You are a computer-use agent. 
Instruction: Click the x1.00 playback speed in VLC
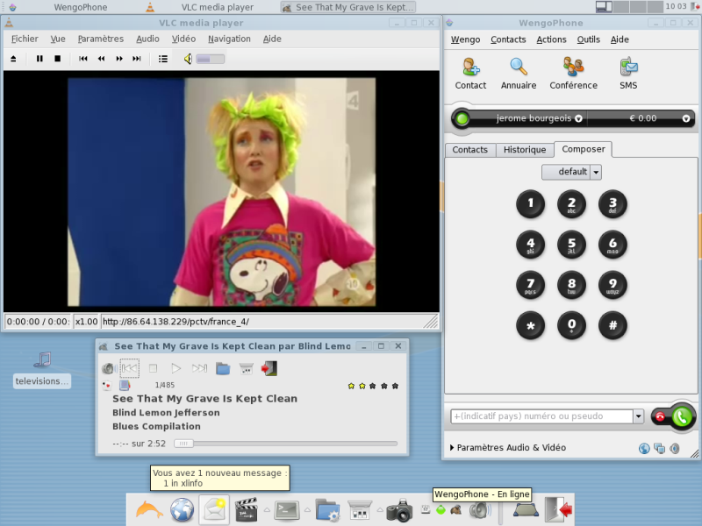coord(86,322)
